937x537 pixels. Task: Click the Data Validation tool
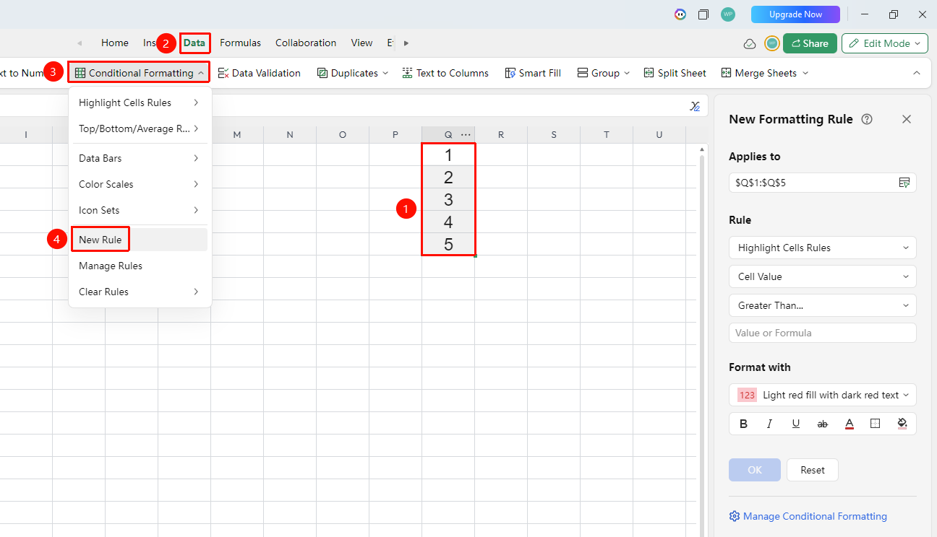tap(259, 73)
